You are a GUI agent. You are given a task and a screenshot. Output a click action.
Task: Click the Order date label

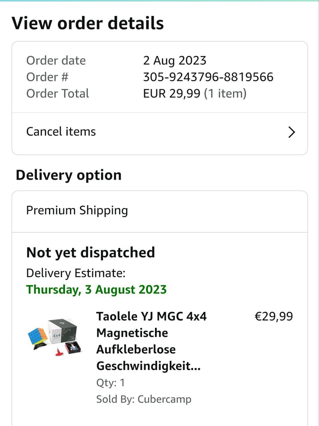point(56,61)
